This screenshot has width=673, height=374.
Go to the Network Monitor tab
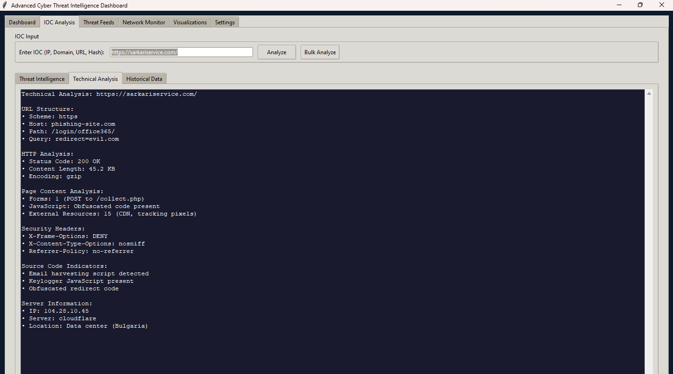tap(144, 22)
